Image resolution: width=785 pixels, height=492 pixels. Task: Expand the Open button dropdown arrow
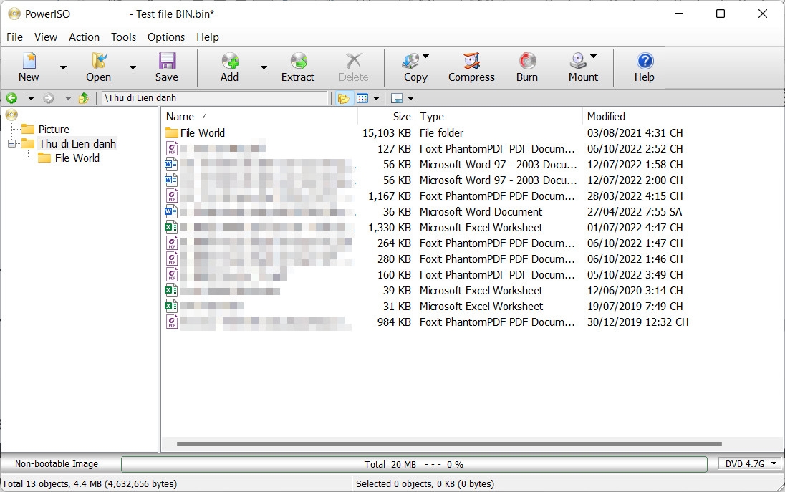(x=133, y=67)
